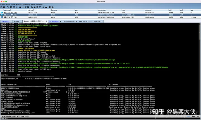Sort sessions by the note column header
The width and height of the screenshot is (201, 120).
click(x=133, y=10)
